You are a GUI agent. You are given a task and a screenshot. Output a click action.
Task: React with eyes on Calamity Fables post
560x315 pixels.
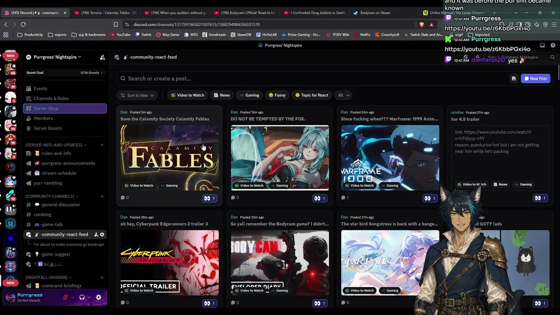pos(210,198)
